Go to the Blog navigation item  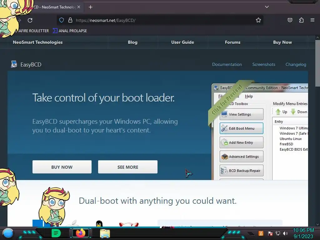132,42
